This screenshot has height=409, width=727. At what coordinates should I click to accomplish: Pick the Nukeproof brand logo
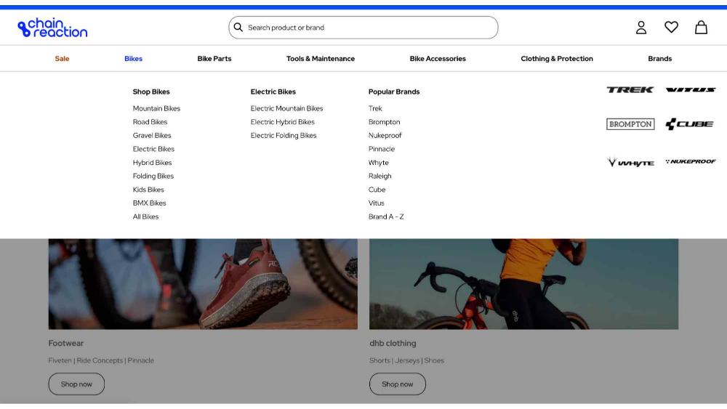(690, 161)
